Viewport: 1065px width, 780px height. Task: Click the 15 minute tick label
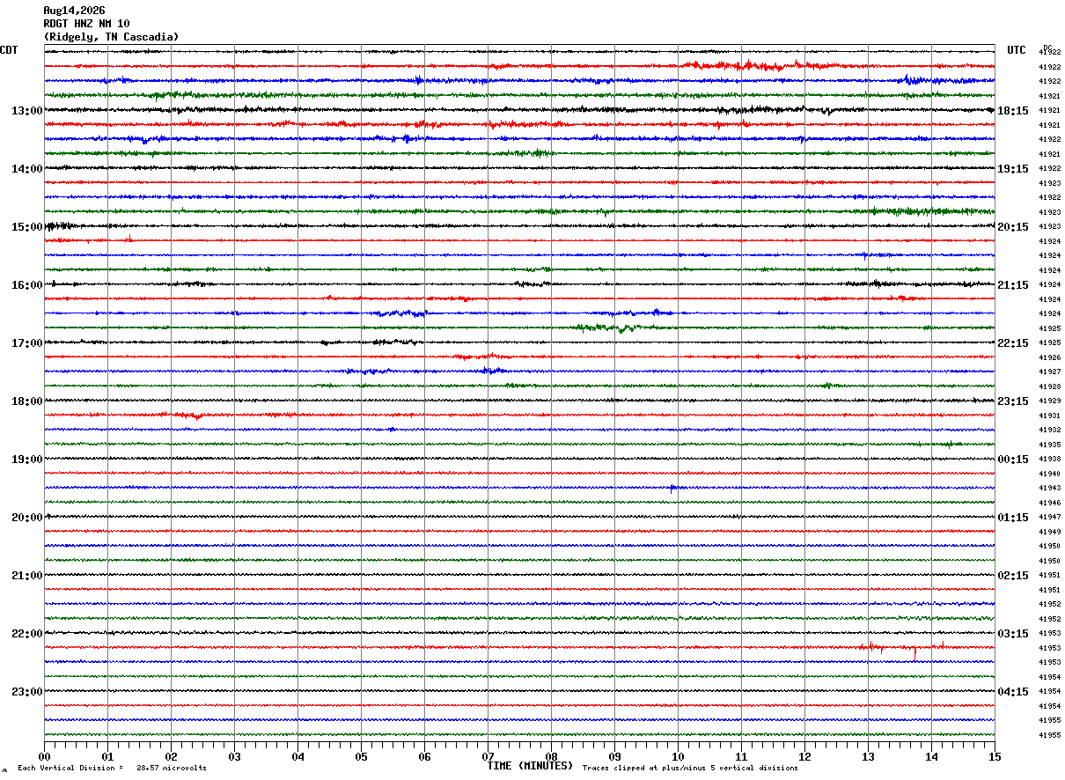click(995, 756)
